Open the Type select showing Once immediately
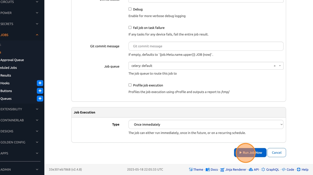This screenshot has width=313, height=175. tap(206, 124)
